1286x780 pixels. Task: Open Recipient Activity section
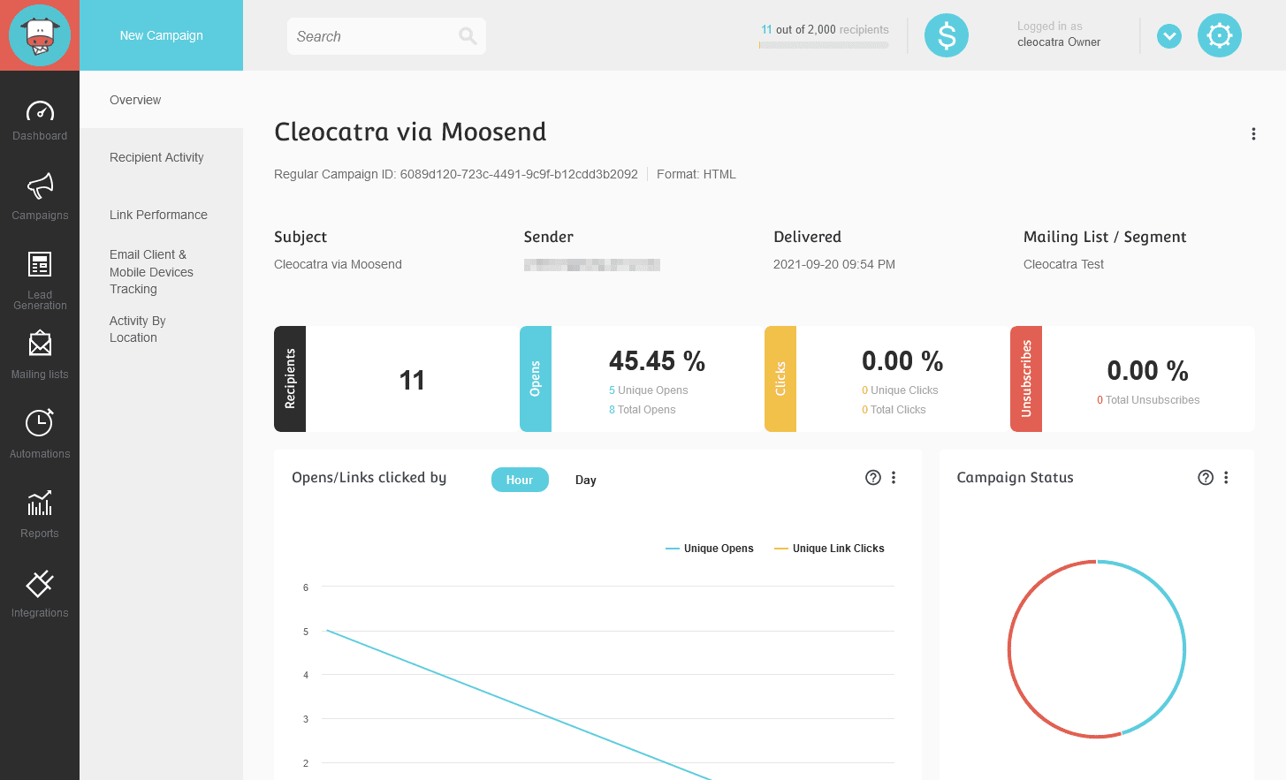click(156, 157)
